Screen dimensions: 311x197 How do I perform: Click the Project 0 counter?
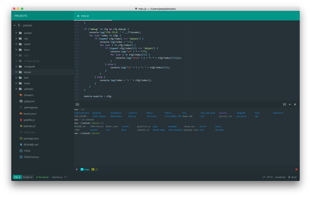click(x=27, y=177)
